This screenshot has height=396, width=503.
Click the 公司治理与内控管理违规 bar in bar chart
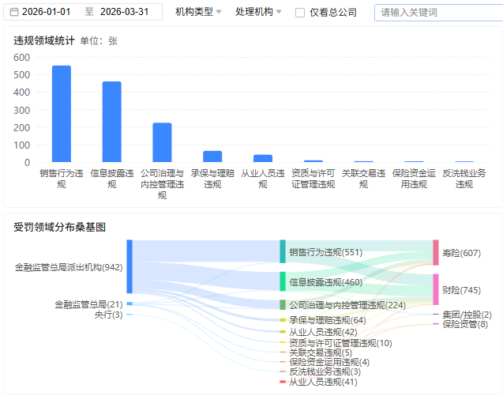pyautogui.click(x=162, y=142)
